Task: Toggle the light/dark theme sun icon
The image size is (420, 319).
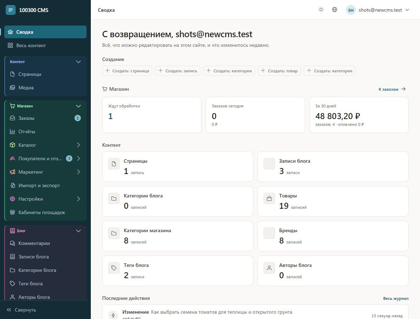Action: pos(321,10)
